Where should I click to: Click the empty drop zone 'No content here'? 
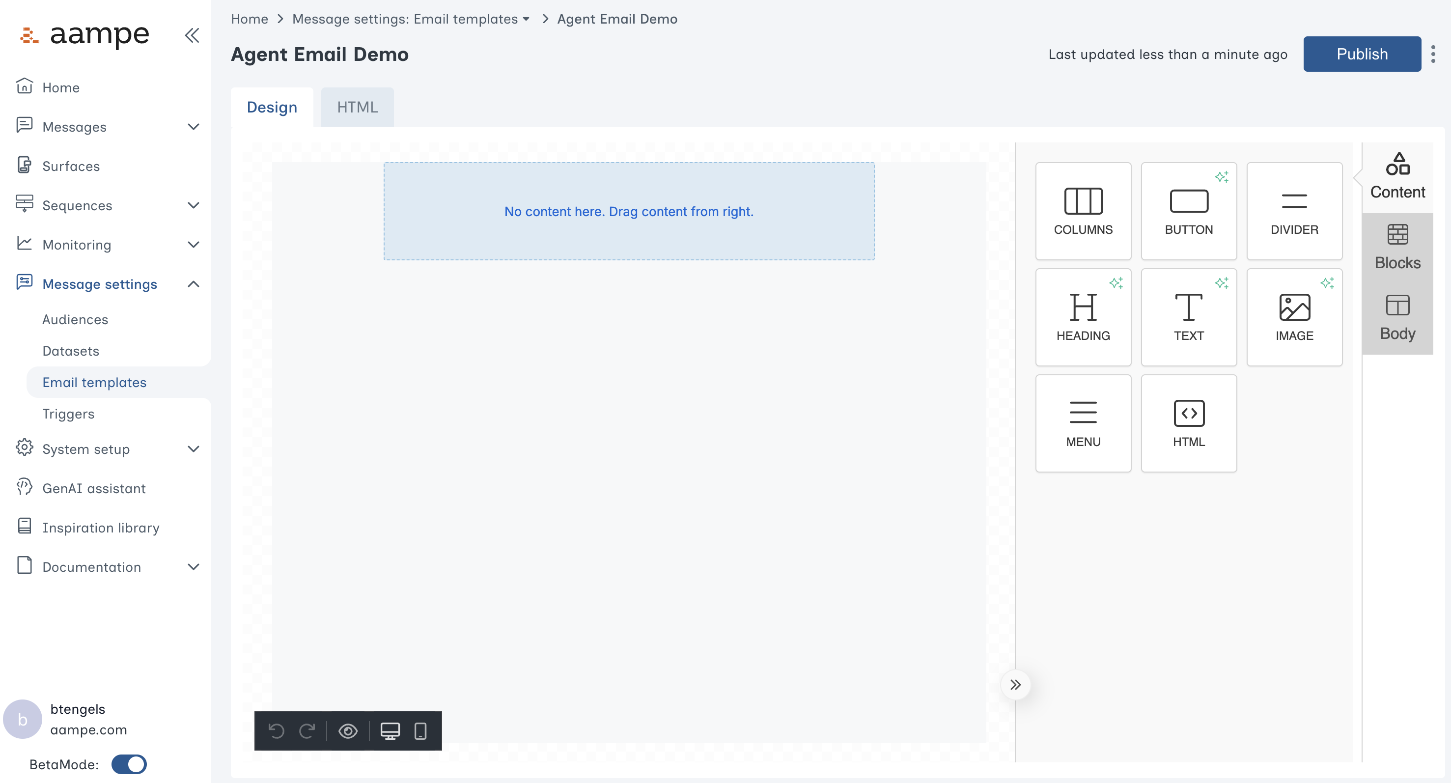click(x=629, y=211)
